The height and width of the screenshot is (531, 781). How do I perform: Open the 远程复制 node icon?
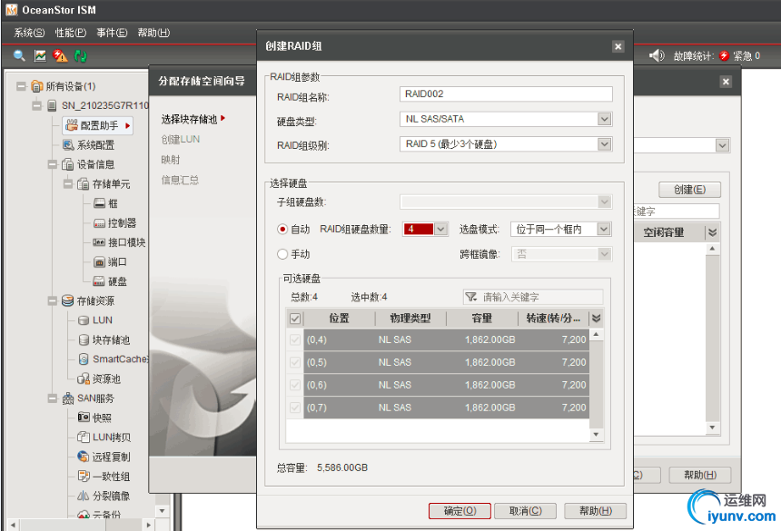pos(84,457)
